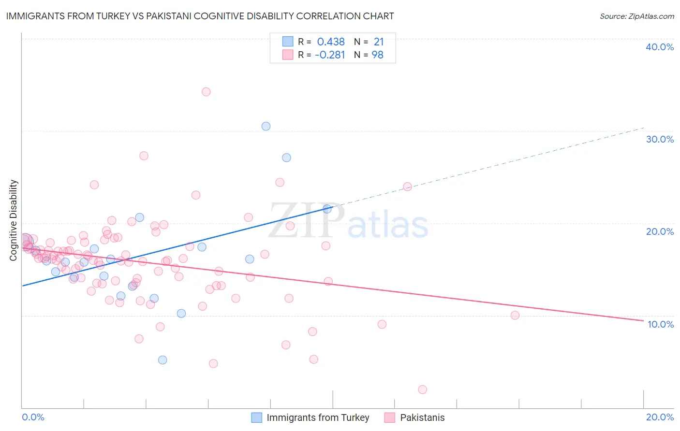Click the pink R = -0.281 stats swatch
The width and height of the screenshot is (680, 431).
coord(288,55)
